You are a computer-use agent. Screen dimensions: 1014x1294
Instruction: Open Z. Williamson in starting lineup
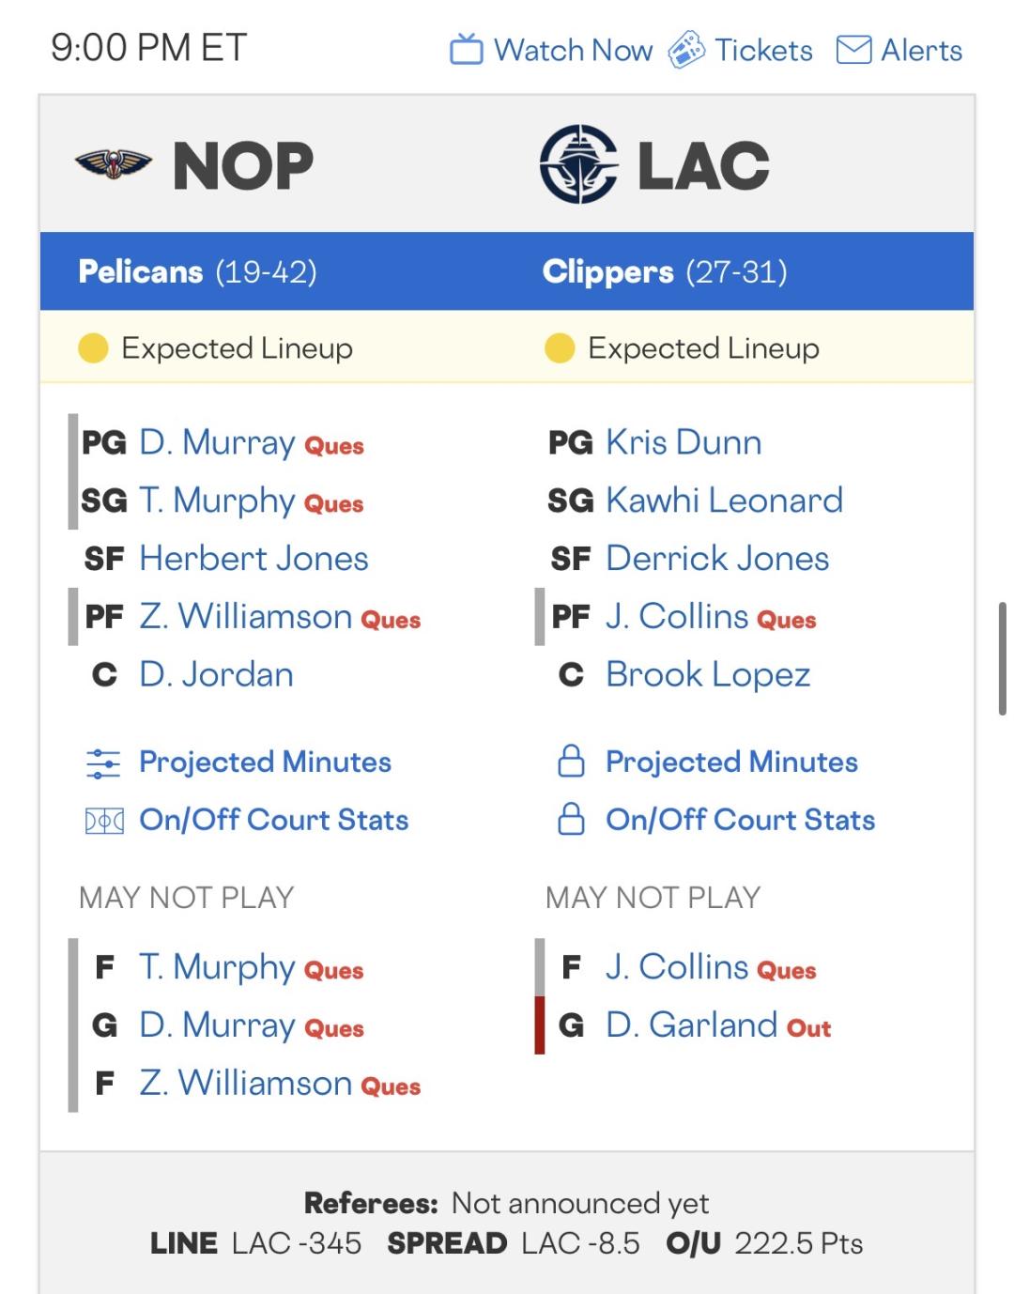pyautogui.click(x=245, y=617)
